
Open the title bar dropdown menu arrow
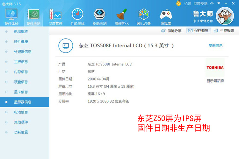click(x=219, y=3)
